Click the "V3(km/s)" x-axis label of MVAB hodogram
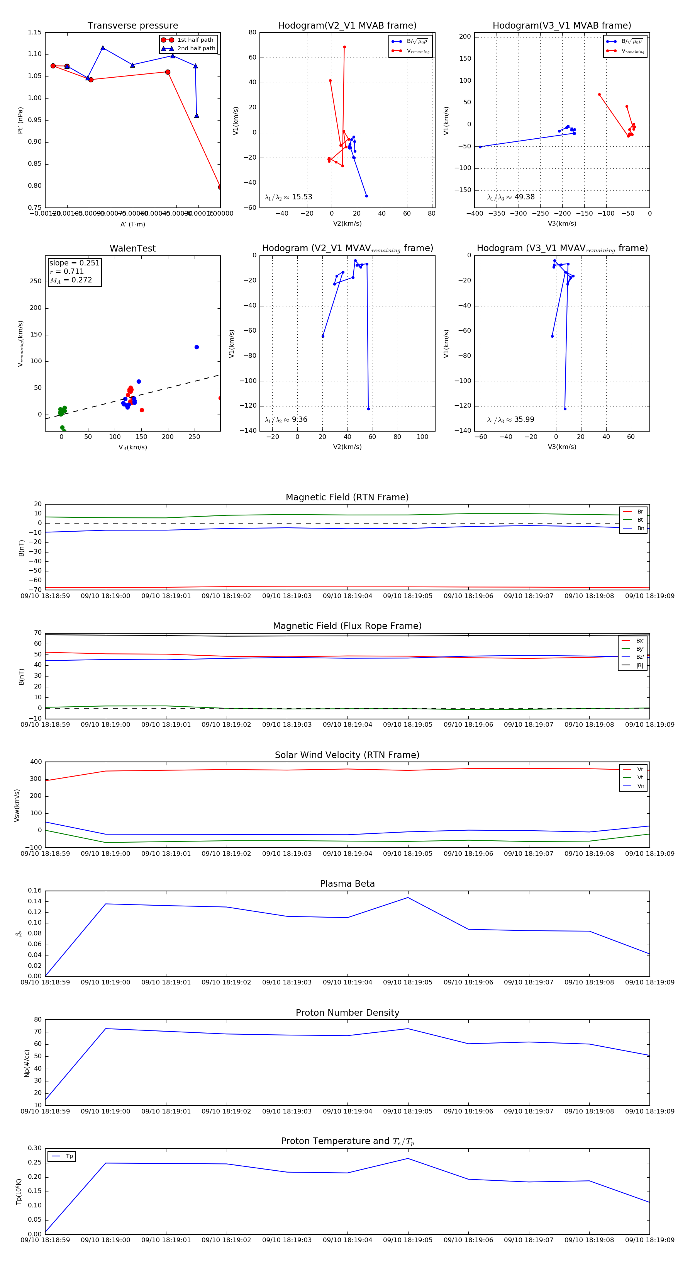The width and height of the screenshot is (695, 1275). pos(562,224)
